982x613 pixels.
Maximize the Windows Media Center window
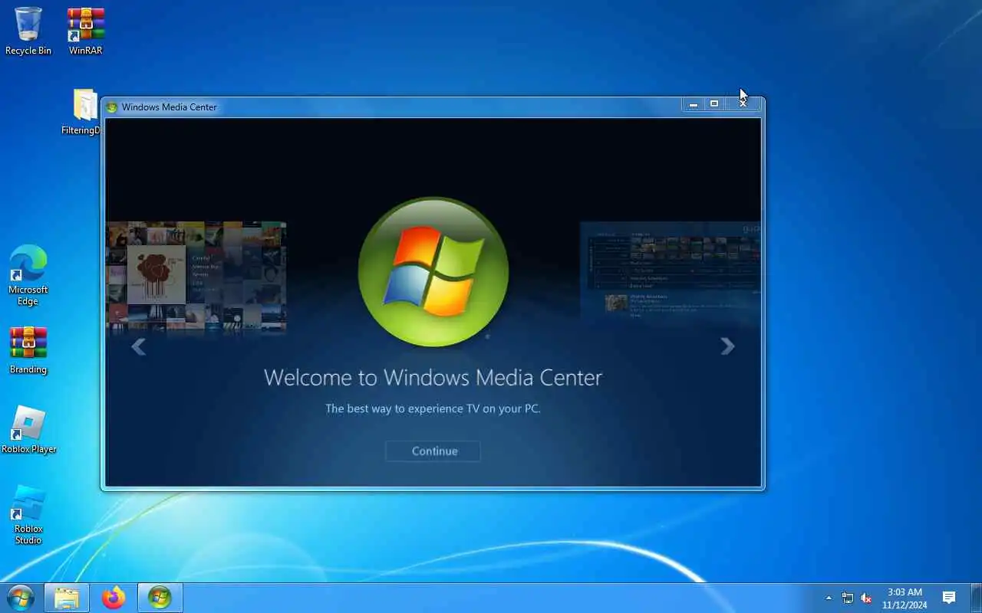pos(714,104)
